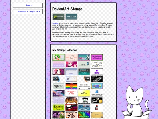Open the tan gold-bordered stamp

click(97, 115)
